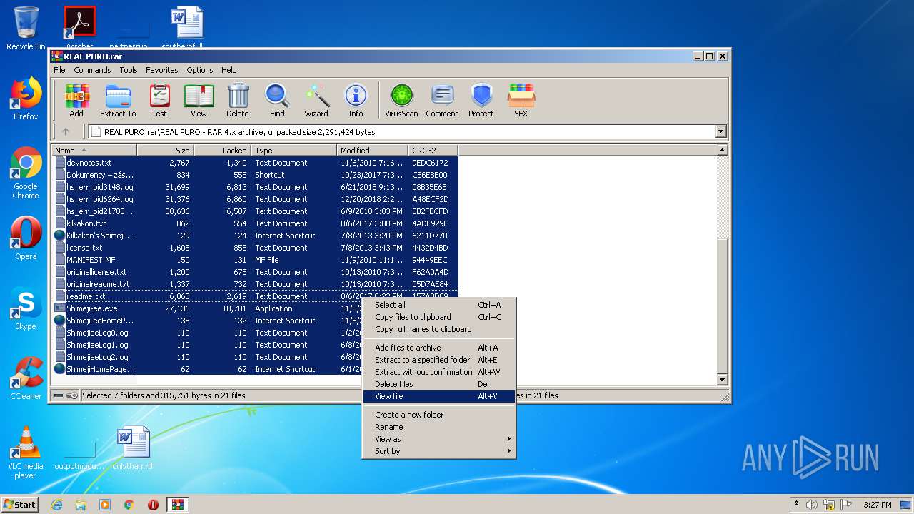Click the Delete trash can icon
The image size is (914, 514).
click(x=238, y=100)
